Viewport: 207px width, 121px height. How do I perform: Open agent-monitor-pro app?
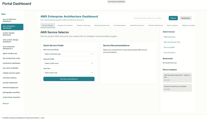pyautogui.click(x=12, y=53)
